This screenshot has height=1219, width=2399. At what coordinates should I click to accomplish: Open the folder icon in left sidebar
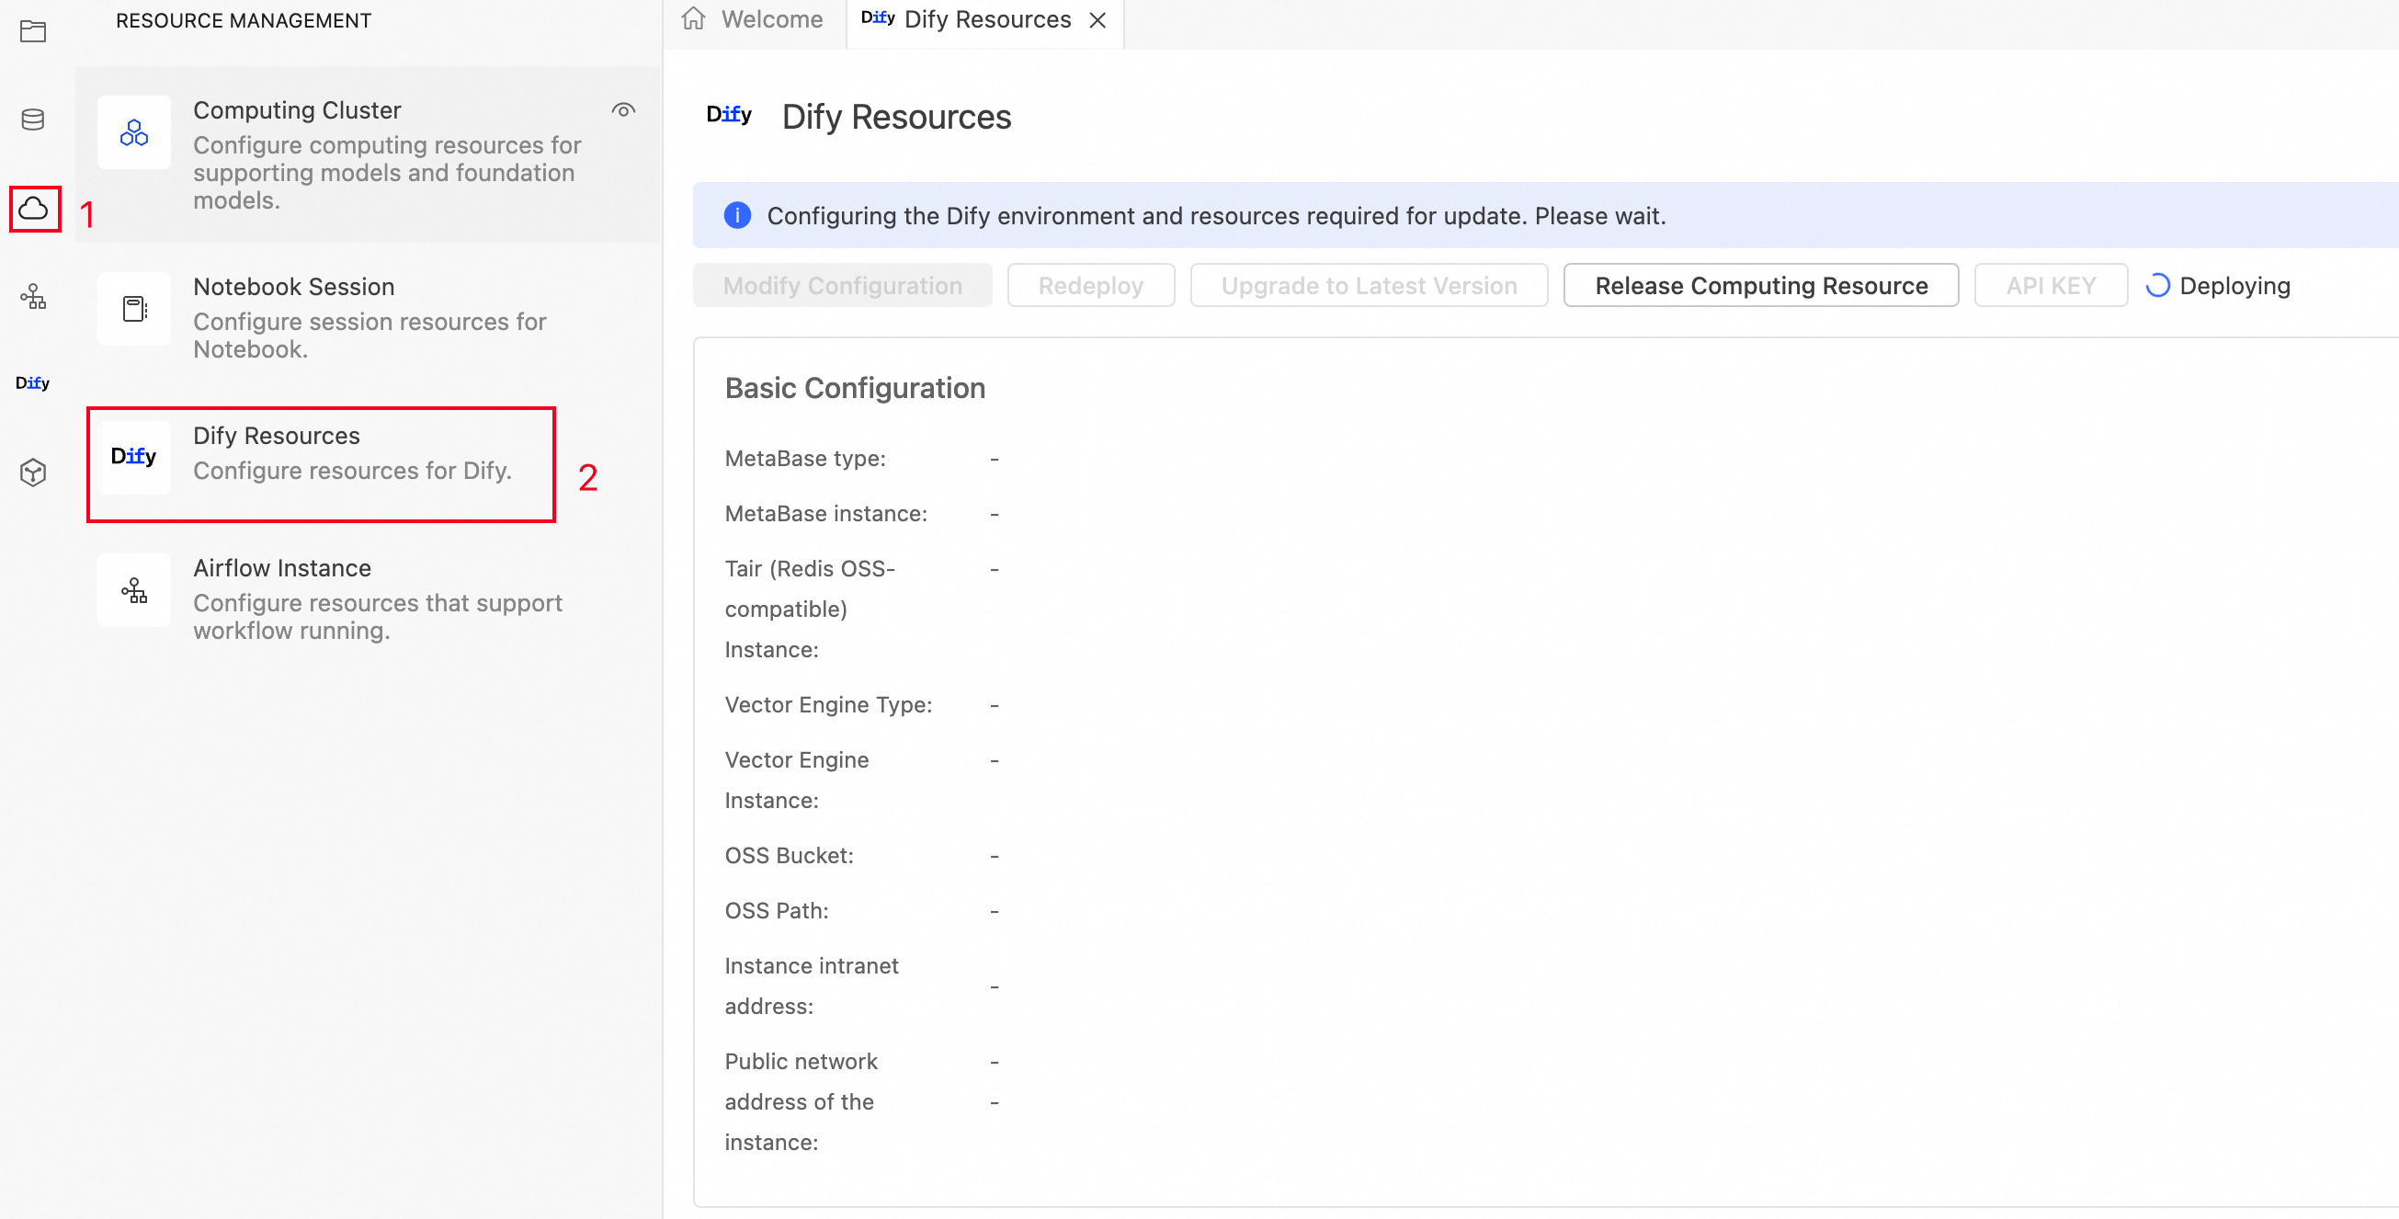pyautogui.click(x=33, y=30)
